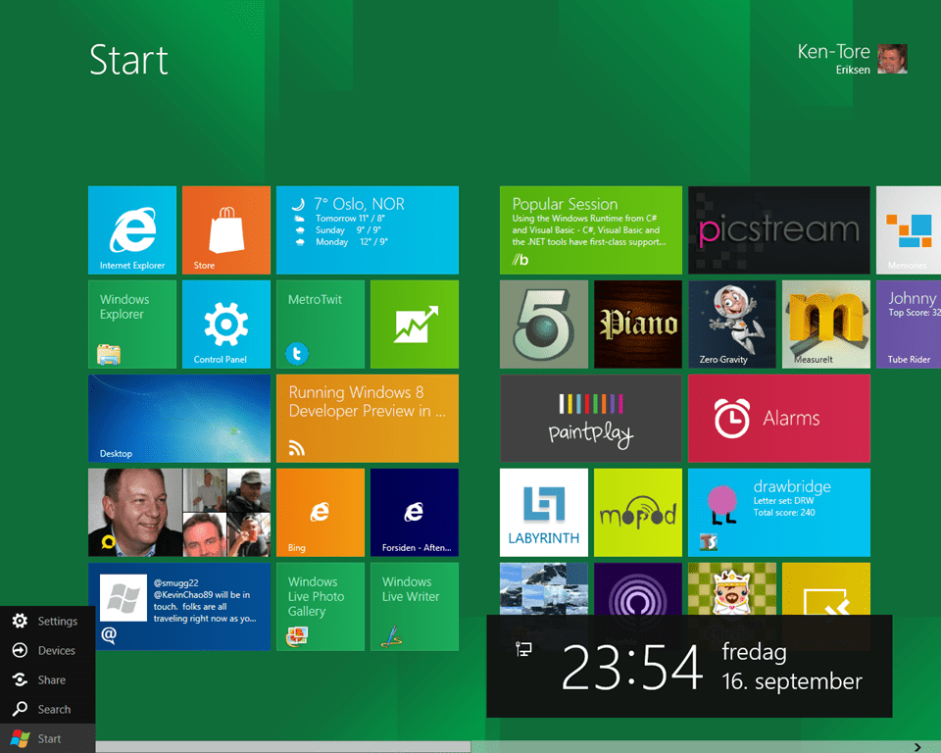Open the purple podcast circles tile

pyautogui.click(x=638, y=588)
